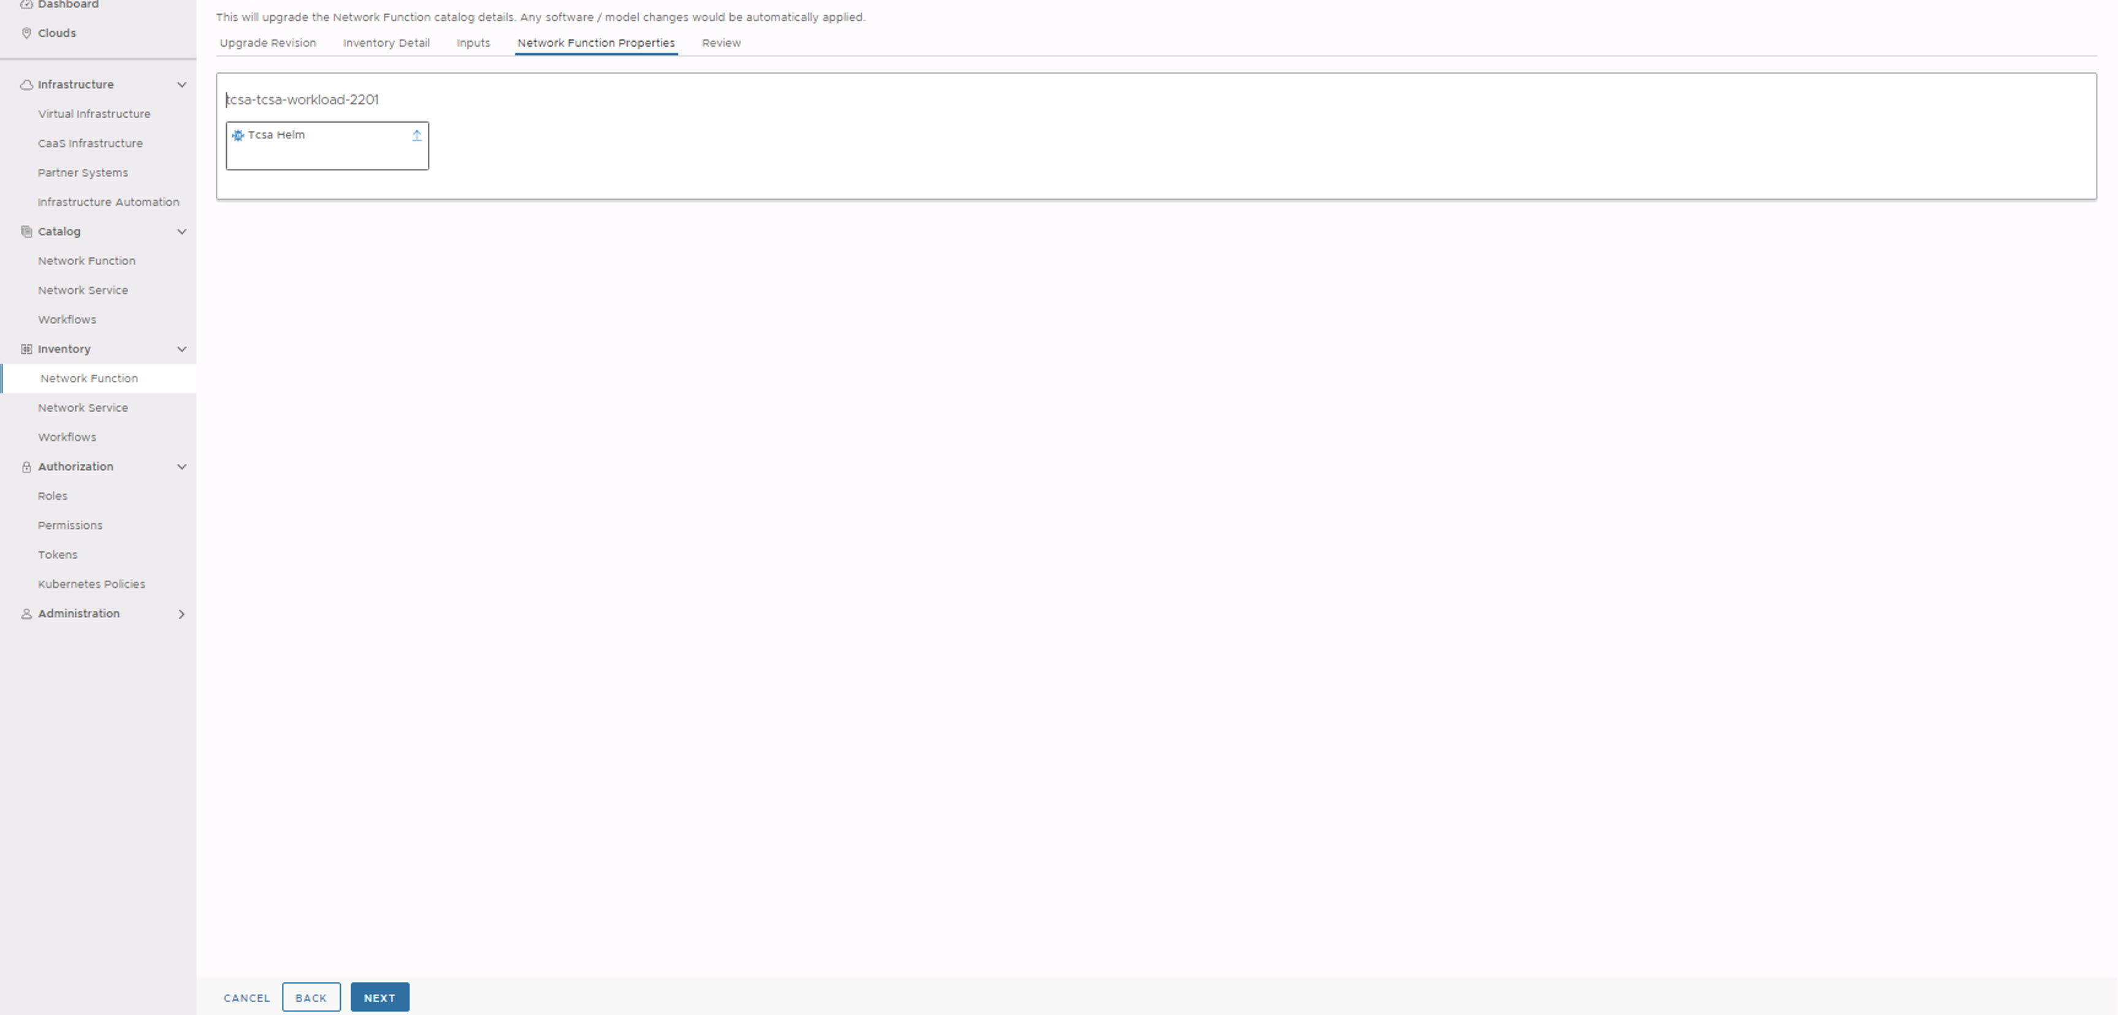Open Tokens under Authorization
2118x1015 pixels.
pyautogui.click(x=58, y=555)
